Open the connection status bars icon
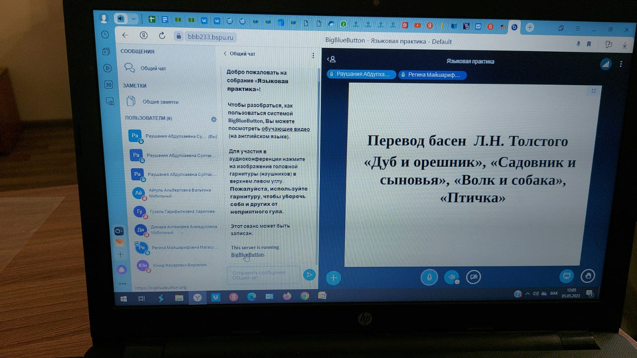The height and width of the screenshot is (358, 637). coord(606,64)
